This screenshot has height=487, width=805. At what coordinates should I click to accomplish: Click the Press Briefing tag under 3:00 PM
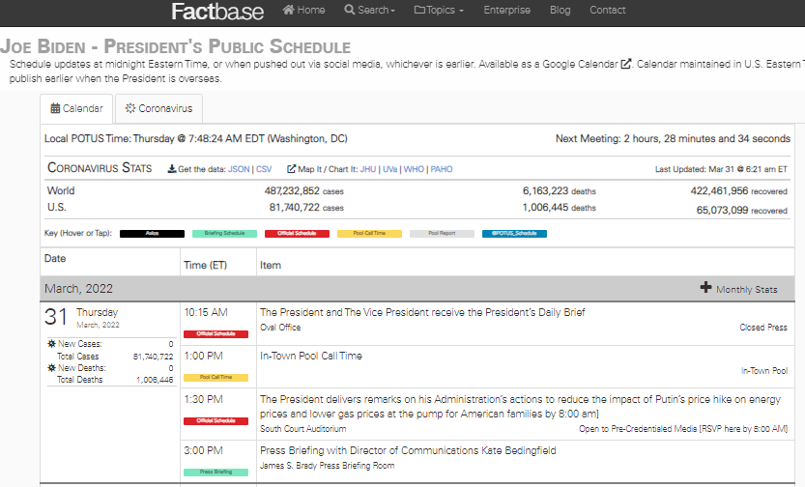[x=216, y=473]
